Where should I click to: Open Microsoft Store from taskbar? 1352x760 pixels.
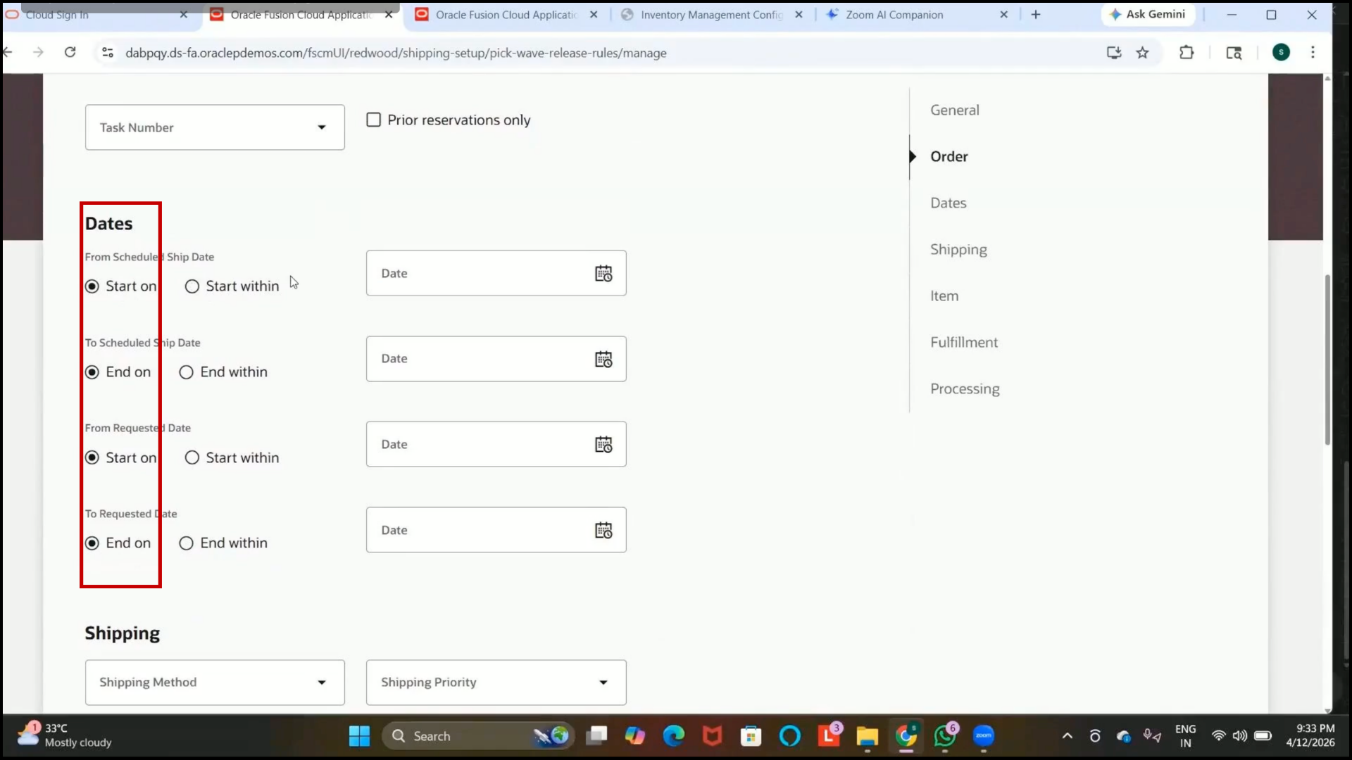[x=751, y=736]
